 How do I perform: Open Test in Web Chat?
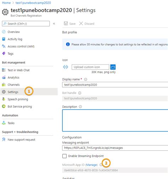(x=18, y=70)
